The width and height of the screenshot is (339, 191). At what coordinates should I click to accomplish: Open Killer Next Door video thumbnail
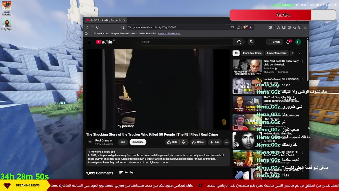[x=247, y=67]
